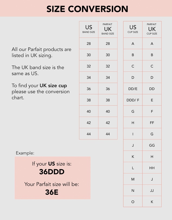Select US band size 28 cell
The image size is (172, 220).
(89, 43)
